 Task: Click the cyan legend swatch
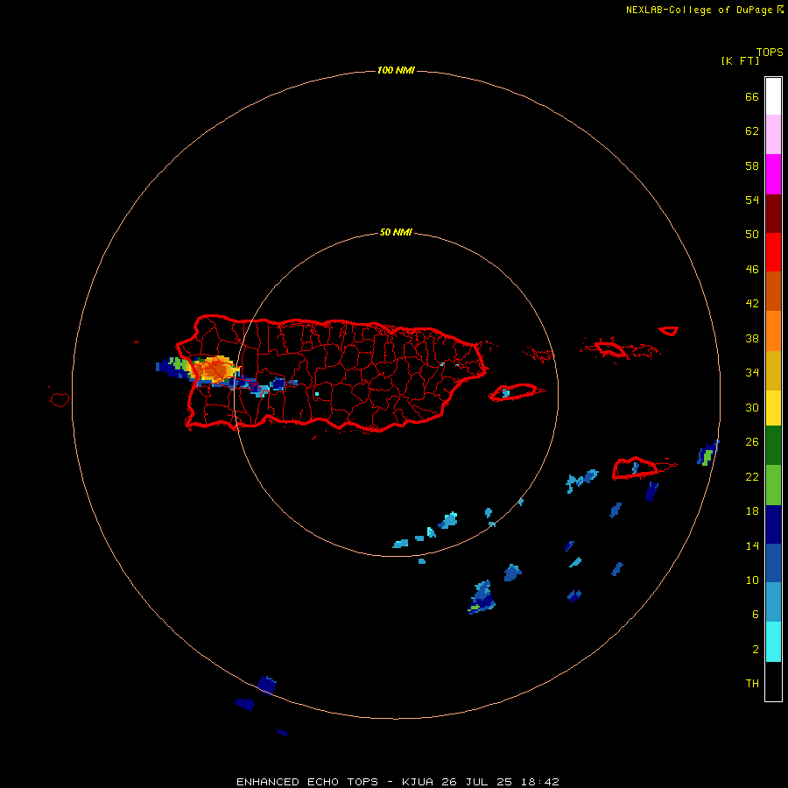[x=773, y=642]
